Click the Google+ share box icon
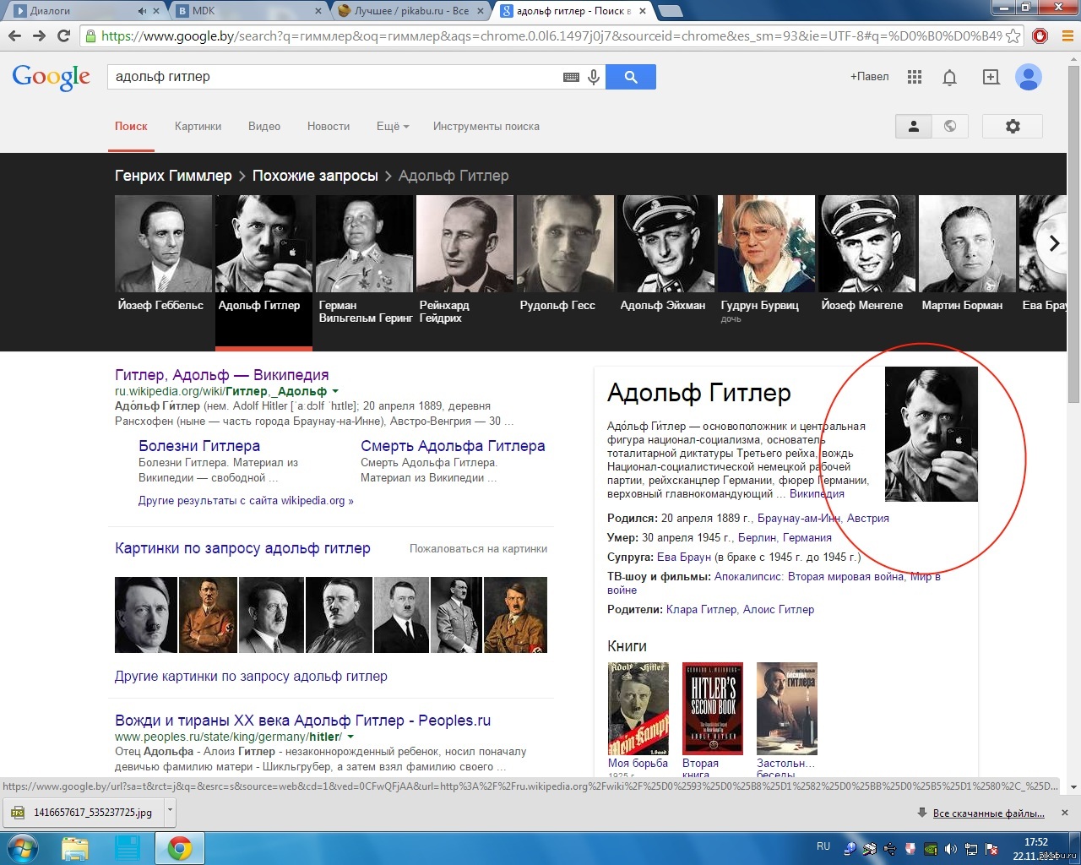1081x865 pixels. click(991, 77)
